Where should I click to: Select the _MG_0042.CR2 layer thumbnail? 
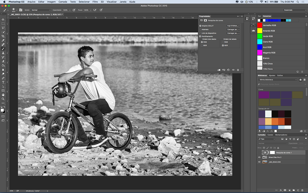[x=265, y=162]
